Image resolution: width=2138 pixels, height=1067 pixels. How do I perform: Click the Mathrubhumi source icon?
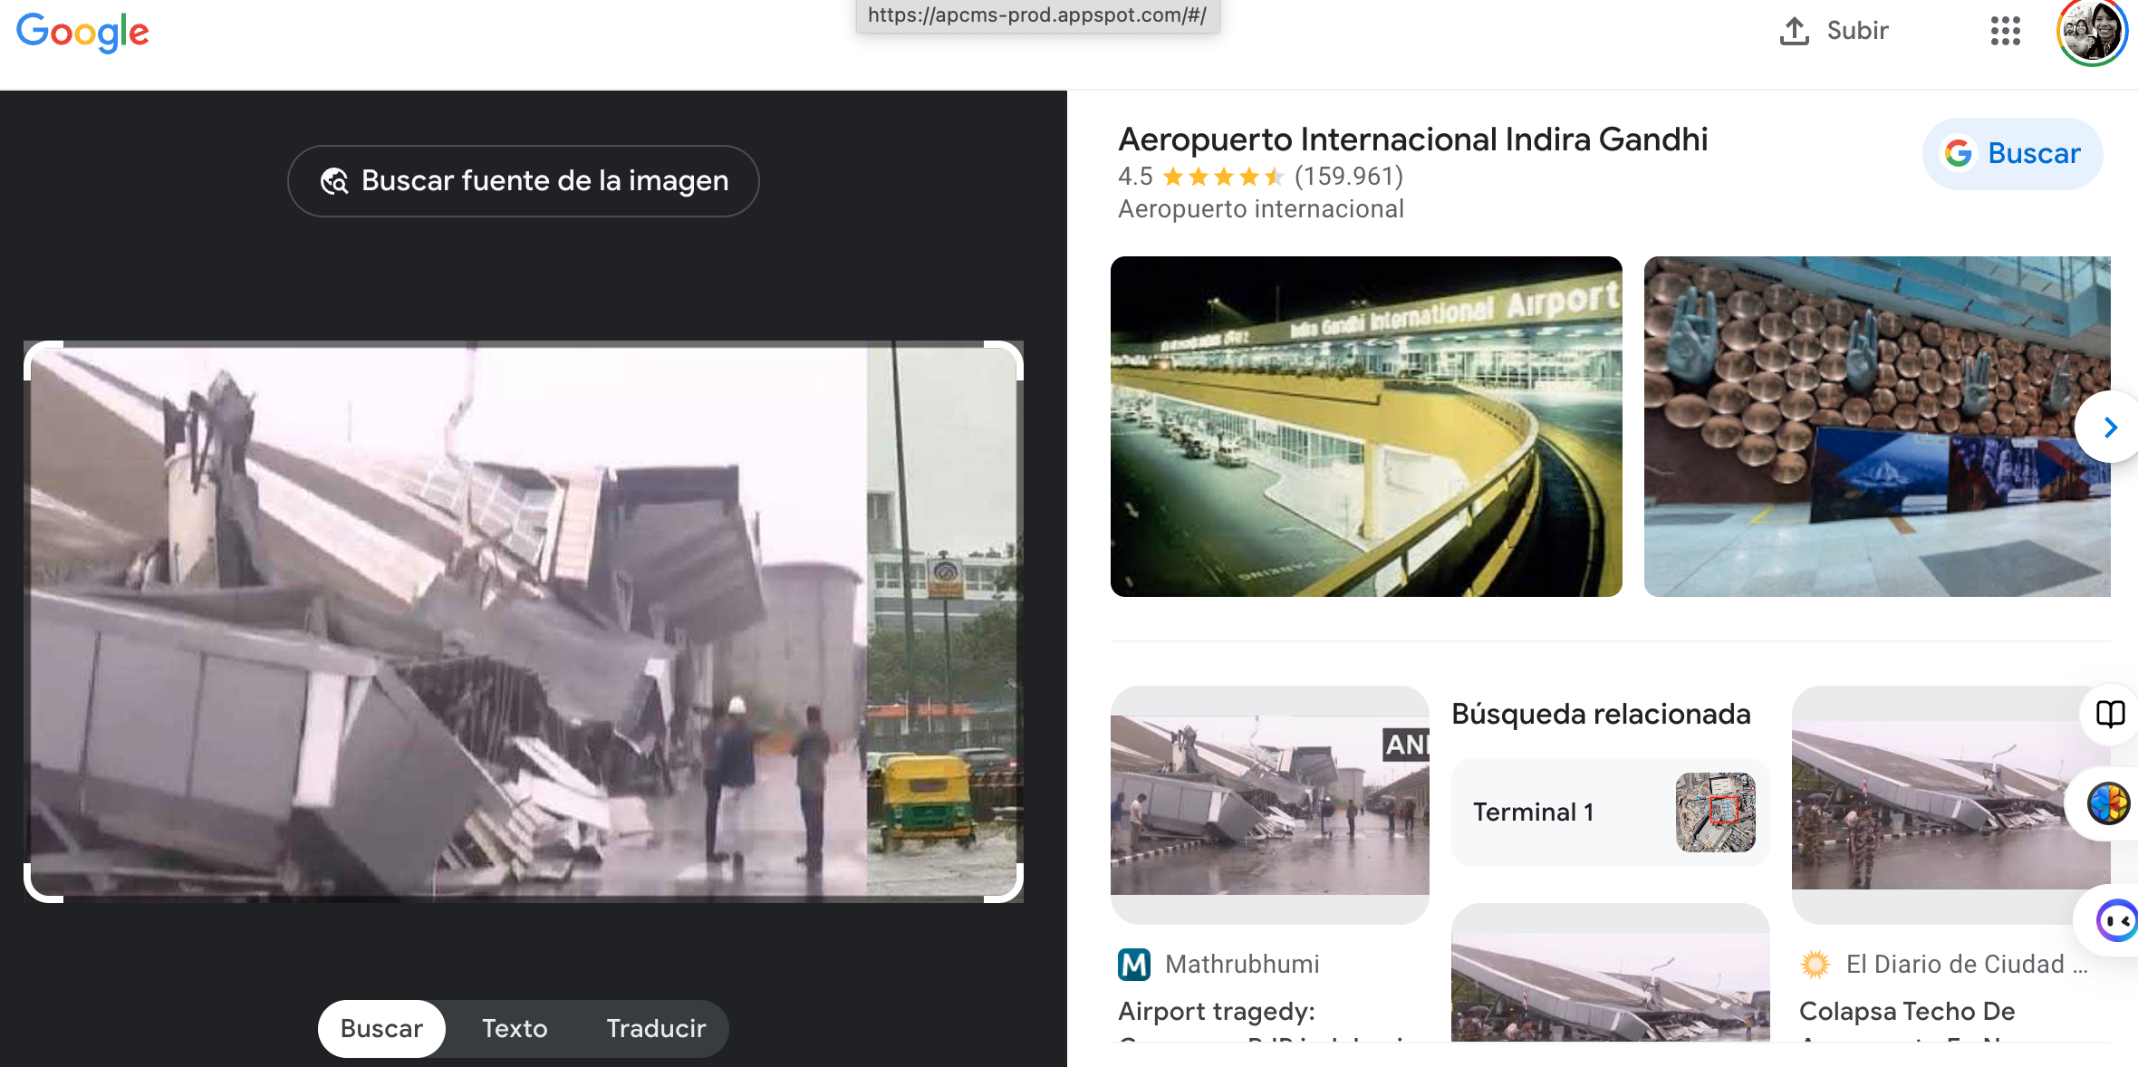1134,965
